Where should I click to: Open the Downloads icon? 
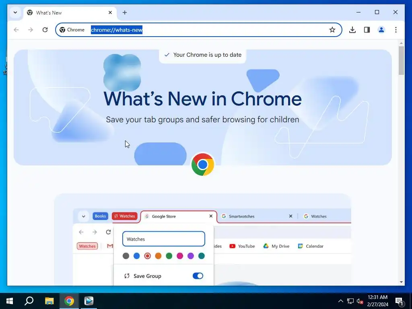[x=352, y=30]
